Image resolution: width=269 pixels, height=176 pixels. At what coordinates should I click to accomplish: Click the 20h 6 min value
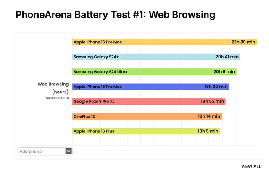[x=224, y=72]
